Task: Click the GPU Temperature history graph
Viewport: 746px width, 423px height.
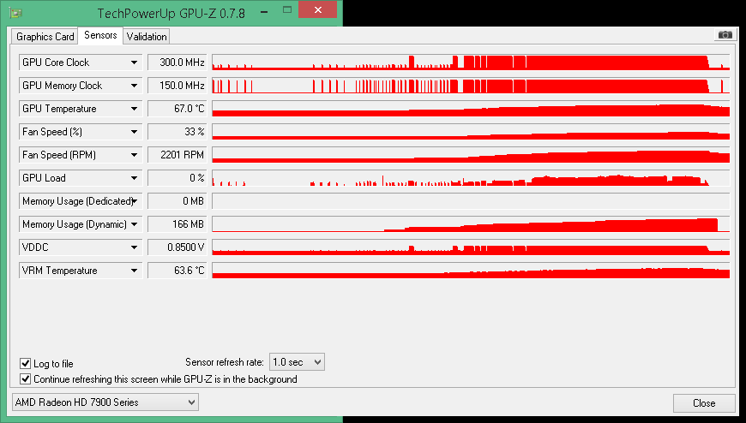Action: point(471,109)
